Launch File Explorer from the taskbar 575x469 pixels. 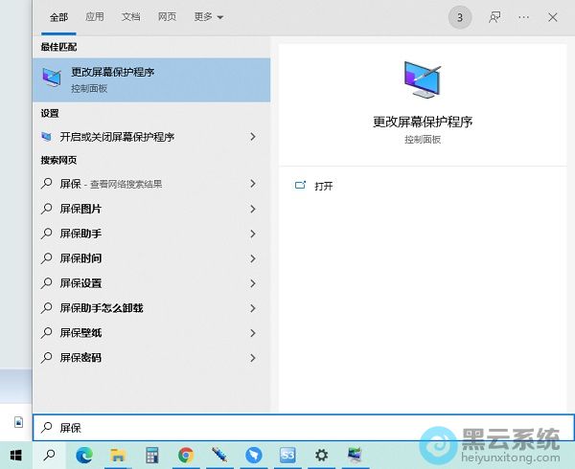coord(118,456)
